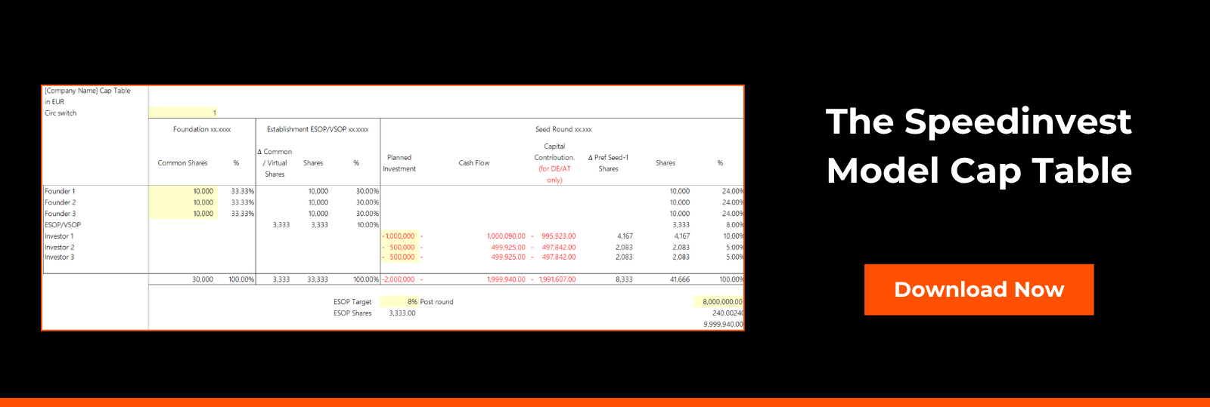
Task: Select the 3,333.00 ESOP shares value
Action: (402, 313)
